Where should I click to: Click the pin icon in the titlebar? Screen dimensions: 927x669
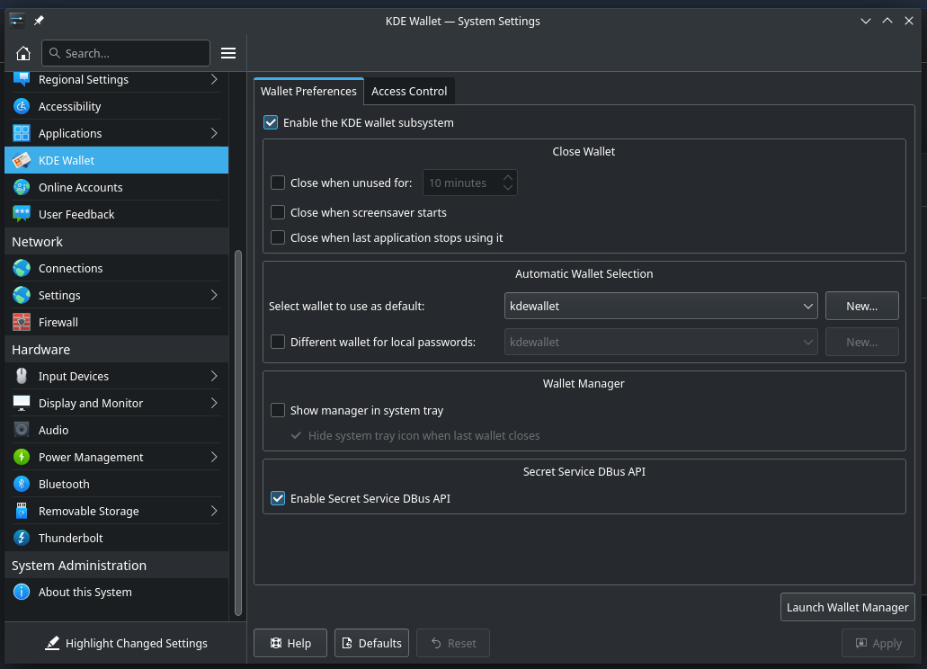[36, 20]
